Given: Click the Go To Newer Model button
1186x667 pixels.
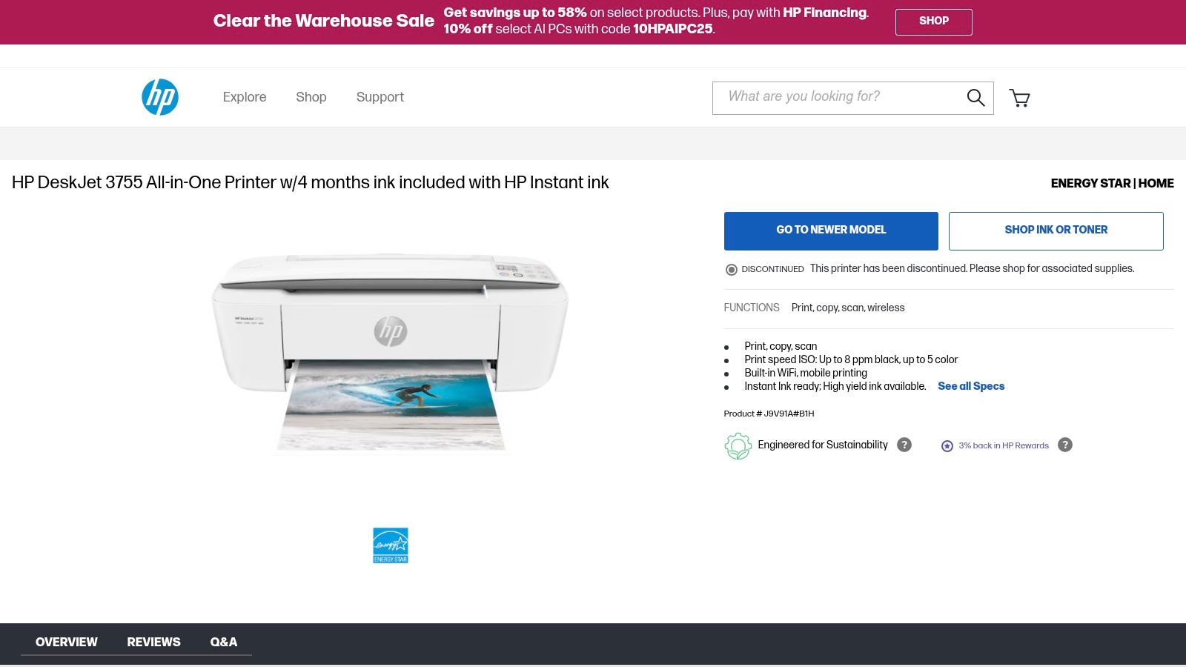Looking at the screenshot, I should (831, 230).
